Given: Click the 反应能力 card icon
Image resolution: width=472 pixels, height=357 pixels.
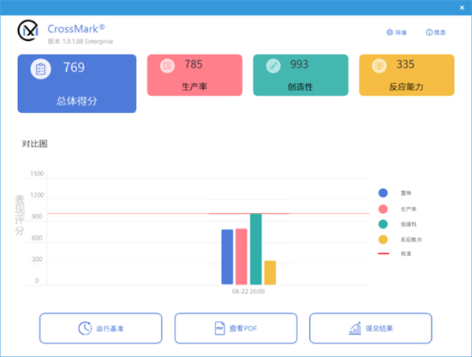Looking at the screenshot, I should click(x=379, y=65).
